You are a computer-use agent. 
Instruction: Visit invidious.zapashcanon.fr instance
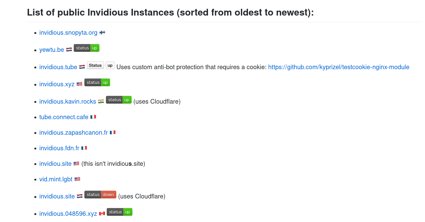pos(73,133)
